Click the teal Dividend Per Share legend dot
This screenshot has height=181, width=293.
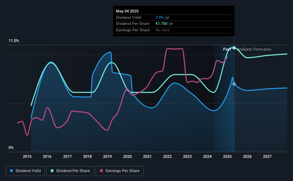[52, 171]
